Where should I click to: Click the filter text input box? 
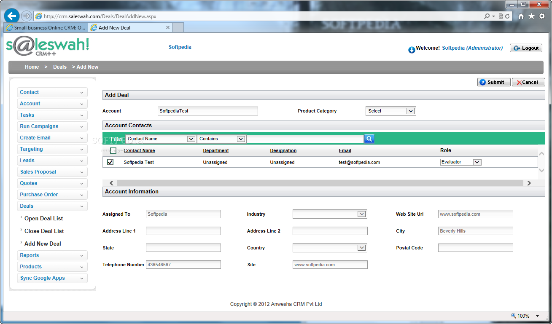pos(305,139)
